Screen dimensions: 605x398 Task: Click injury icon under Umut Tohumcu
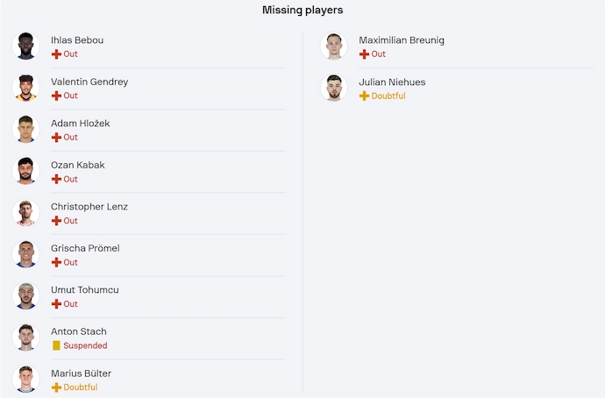[56, 304]
